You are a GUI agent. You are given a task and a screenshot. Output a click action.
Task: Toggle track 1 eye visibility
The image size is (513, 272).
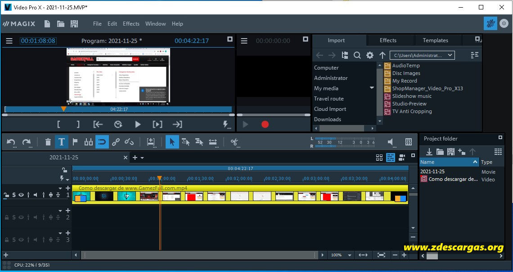click(21, 195)
